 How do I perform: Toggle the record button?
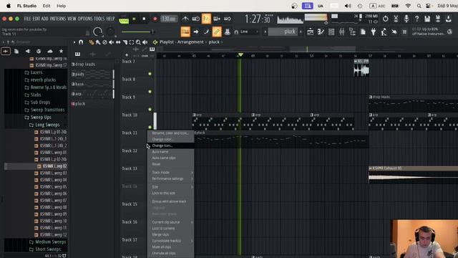click(x=155, y=19)
